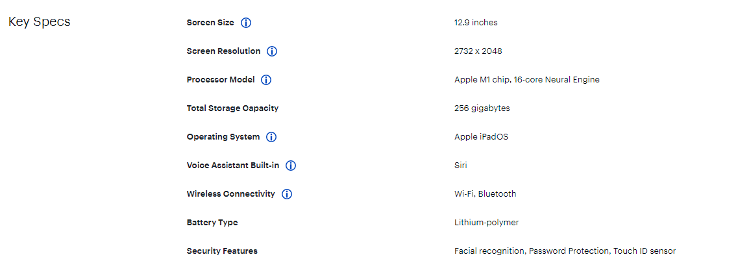Show Wireless Connectivity info icon details
This screenshot has height=272, width=738.
[x=287, y=194]
